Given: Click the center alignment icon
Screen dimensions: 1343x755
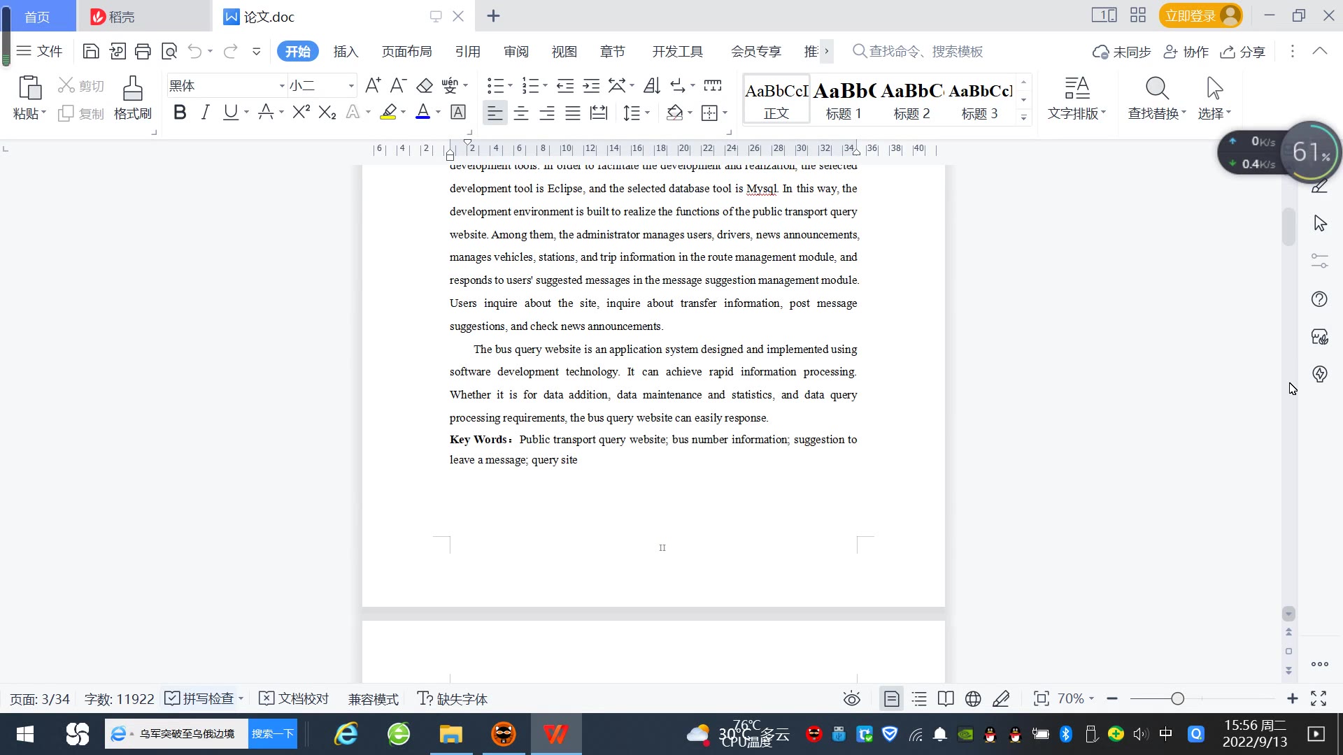Looking at the screenshot, I should [521, 113].
